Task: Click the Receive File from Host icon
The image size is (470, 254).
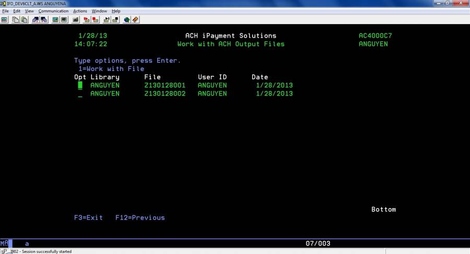Action: 44,20
